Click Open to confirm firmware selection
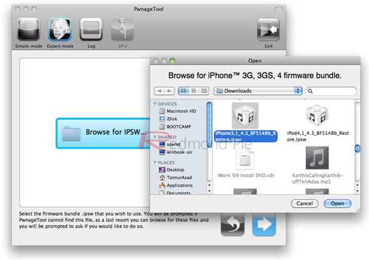The image size is (369, 260). pos(338,204)
